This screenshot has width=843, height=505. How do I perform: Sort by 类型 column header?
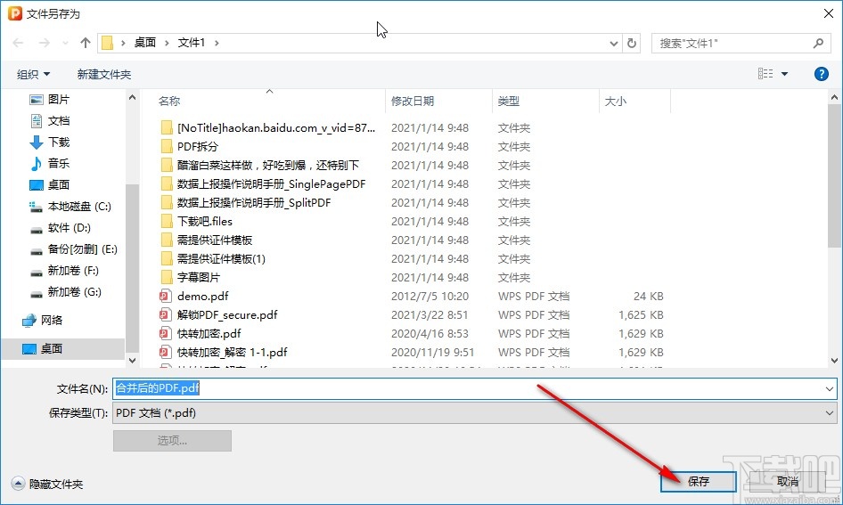click(x=509, y=101)
